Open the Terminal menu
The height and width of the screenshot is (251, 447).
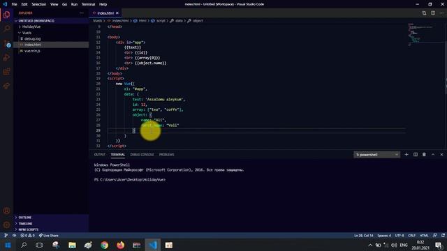[89, 4]
